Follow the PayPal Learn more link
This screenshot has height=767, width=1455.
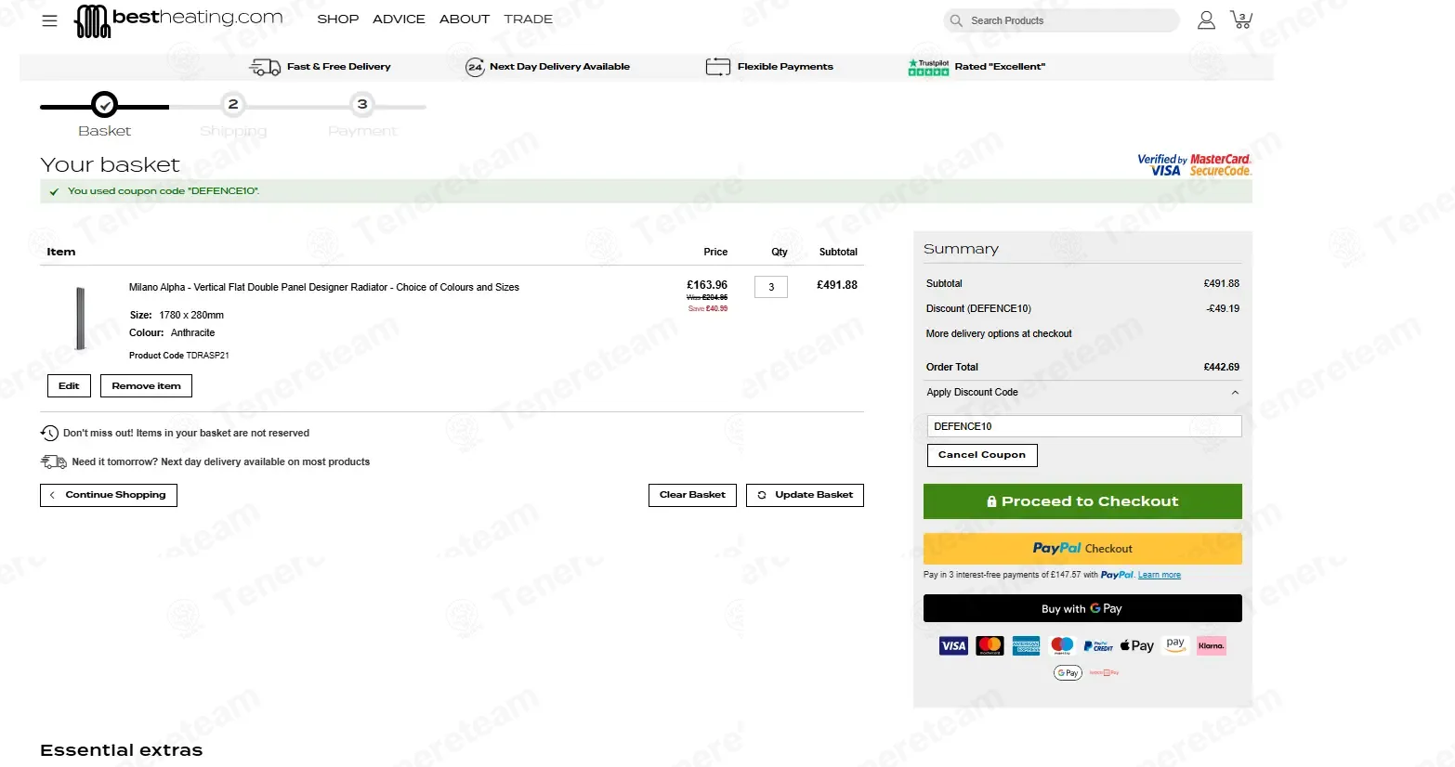1159,575
